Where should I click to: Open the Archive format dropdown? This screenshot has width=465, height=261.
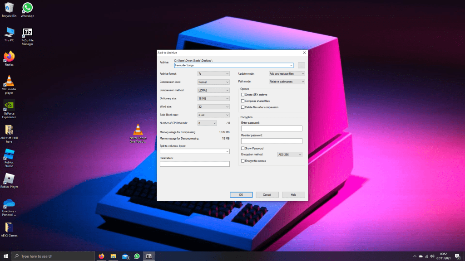(x=213, y=73)
